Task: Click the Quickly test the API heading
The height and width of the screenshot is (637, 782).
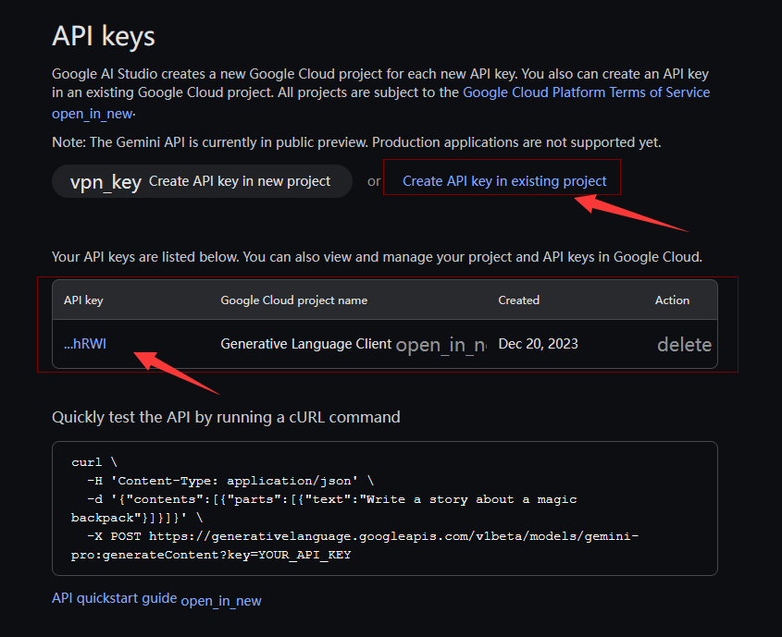Action: pyautogui.click(x=226, y=417)
